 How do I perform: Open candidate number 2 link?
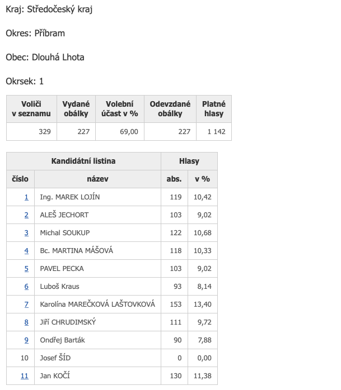point(26,215)
